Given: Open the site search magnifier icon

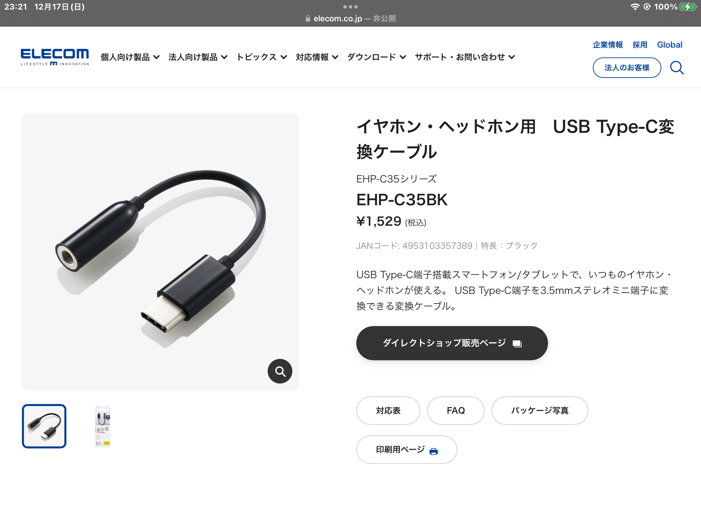Looking at the screenshot, I should tap(677, 68).
